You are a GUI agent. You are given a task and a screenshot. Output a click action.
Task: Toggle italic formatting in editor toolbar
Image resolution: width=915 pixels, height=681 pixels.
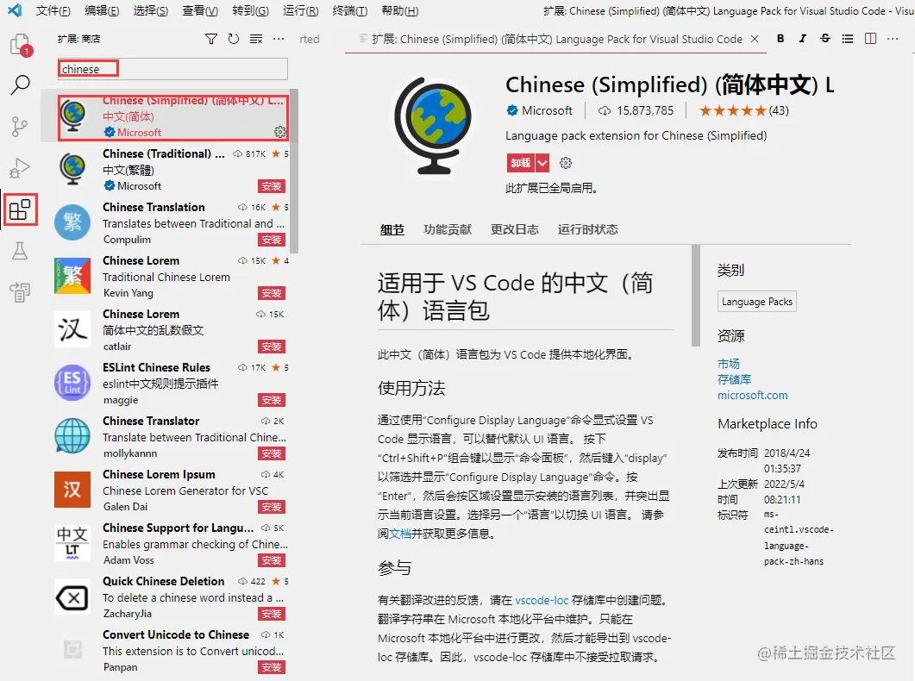point(802,39)
